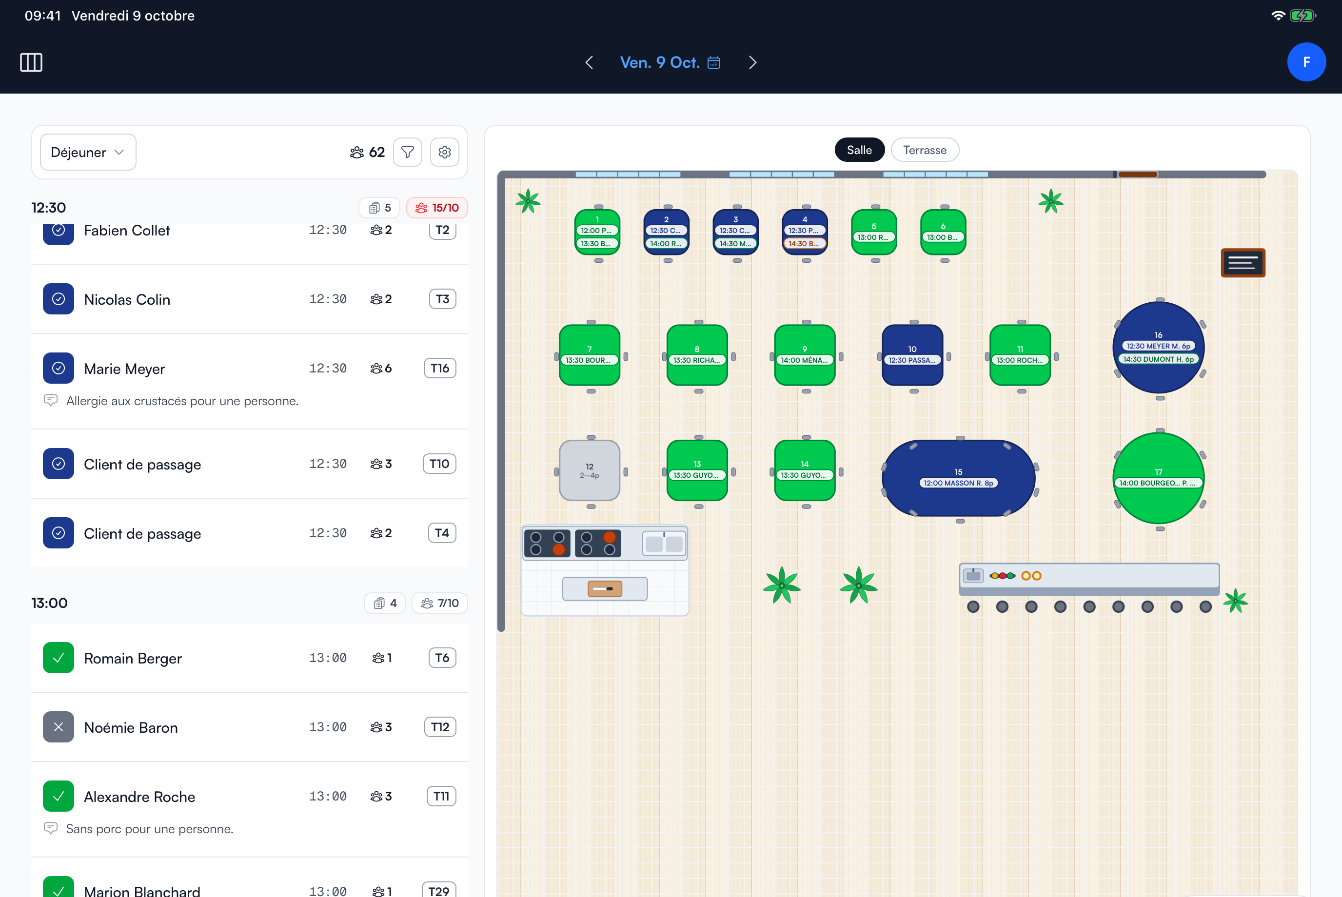This screenshot has height=897, width=1342.
Task: Go to previous day arrow
Action: 589,62
